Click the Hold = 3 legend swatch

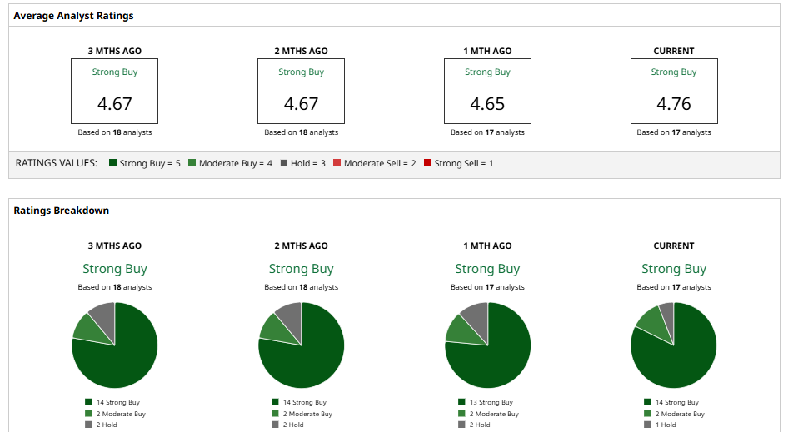click(284, 163)
